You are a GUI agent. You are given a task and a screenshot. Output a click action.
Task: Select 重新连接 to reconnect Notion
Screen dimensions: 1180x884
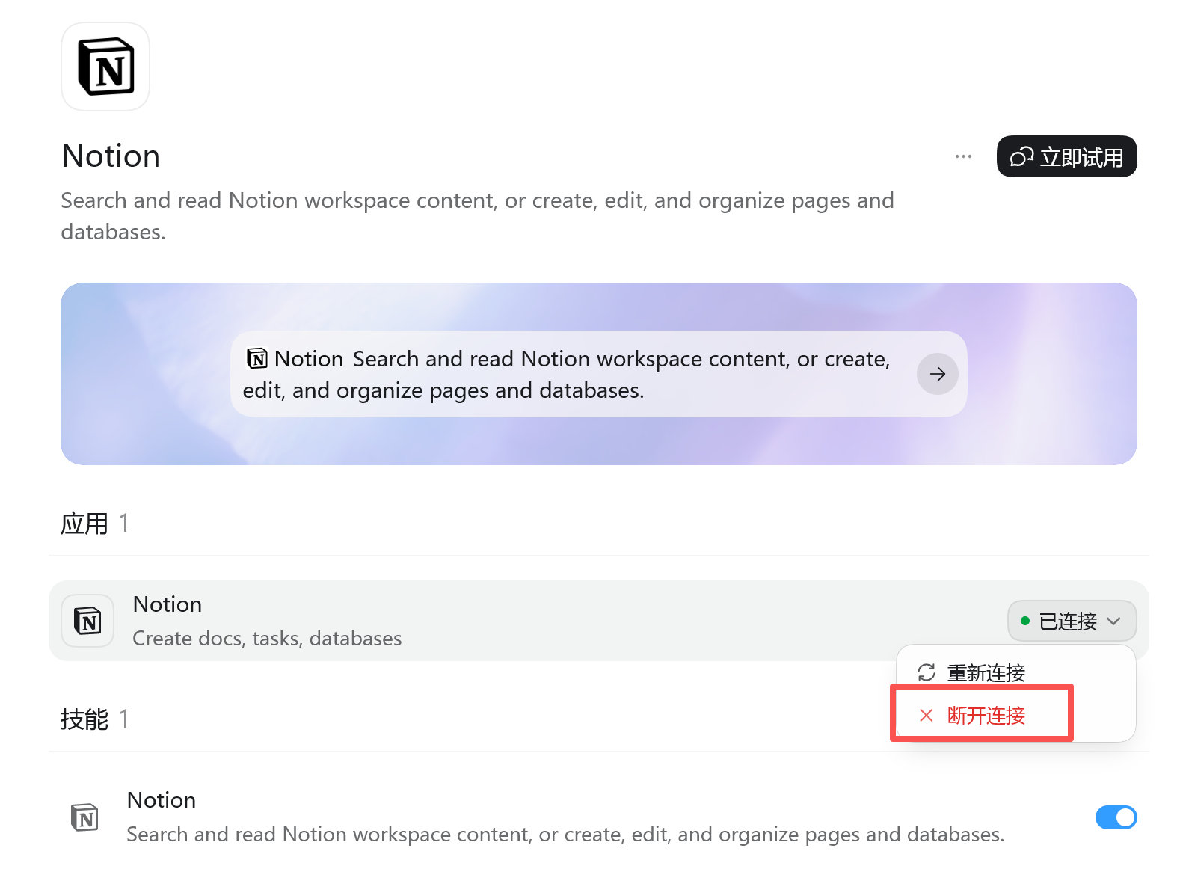tap(1015, 672)
